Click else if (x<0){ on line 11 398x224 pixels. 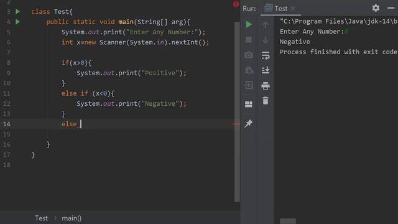point(88,93)
